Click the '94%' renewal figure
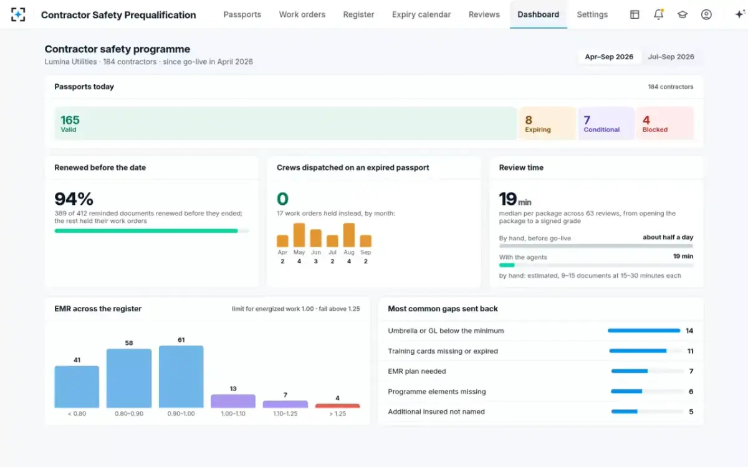The image size is (748, 467). pyautogui.click(x=74, y=199)
